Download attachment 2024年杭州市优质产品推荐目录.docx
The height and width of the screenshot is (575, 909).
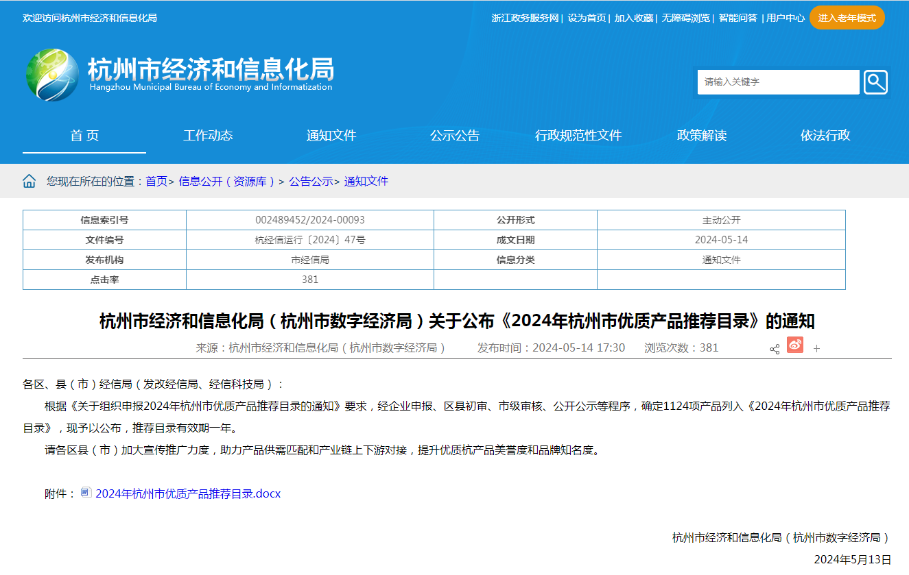tap(187, 493)
